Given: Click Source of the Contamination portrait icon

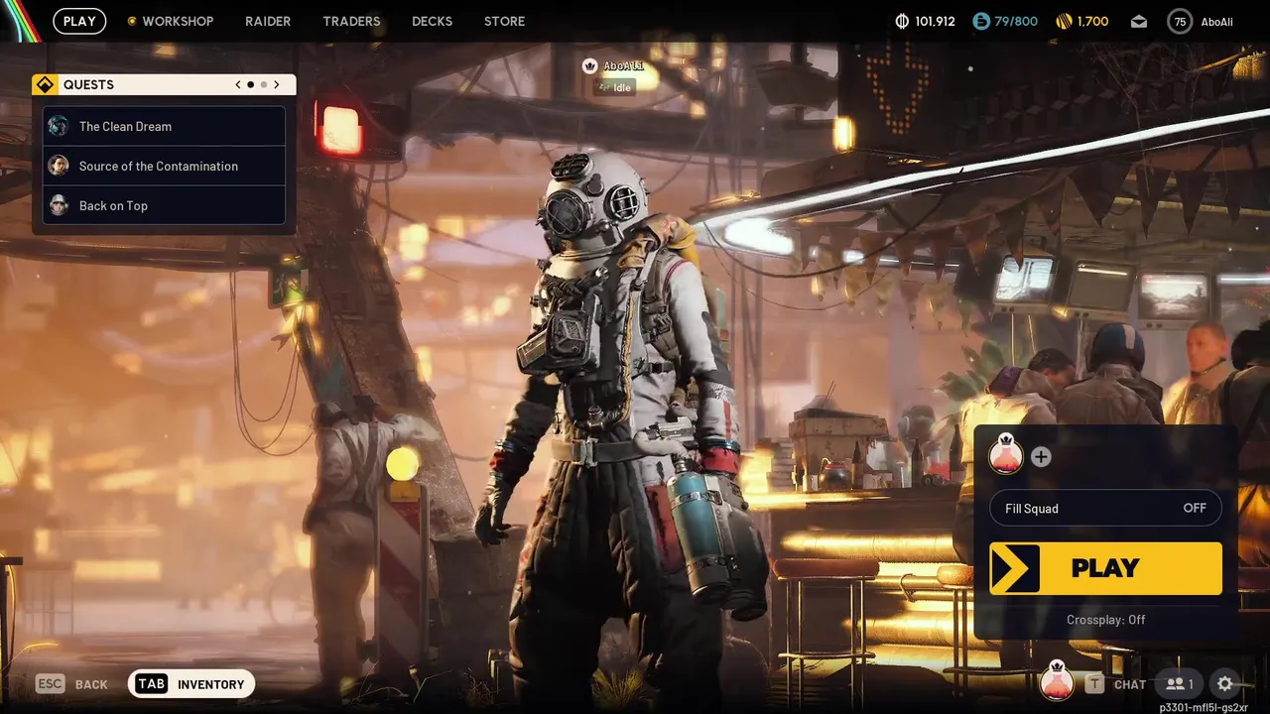Looking at the screenshot, I should coord(59,166).
